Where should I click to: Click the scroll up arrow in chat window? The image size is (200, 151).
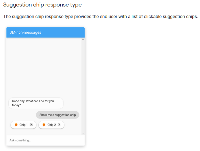[83, 39]
